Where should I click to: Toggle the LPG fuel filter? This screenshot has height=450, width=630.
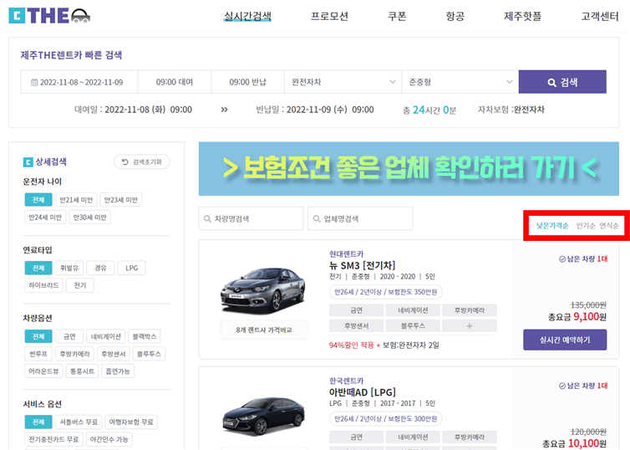pyautogui.click(x=131, y=268)
